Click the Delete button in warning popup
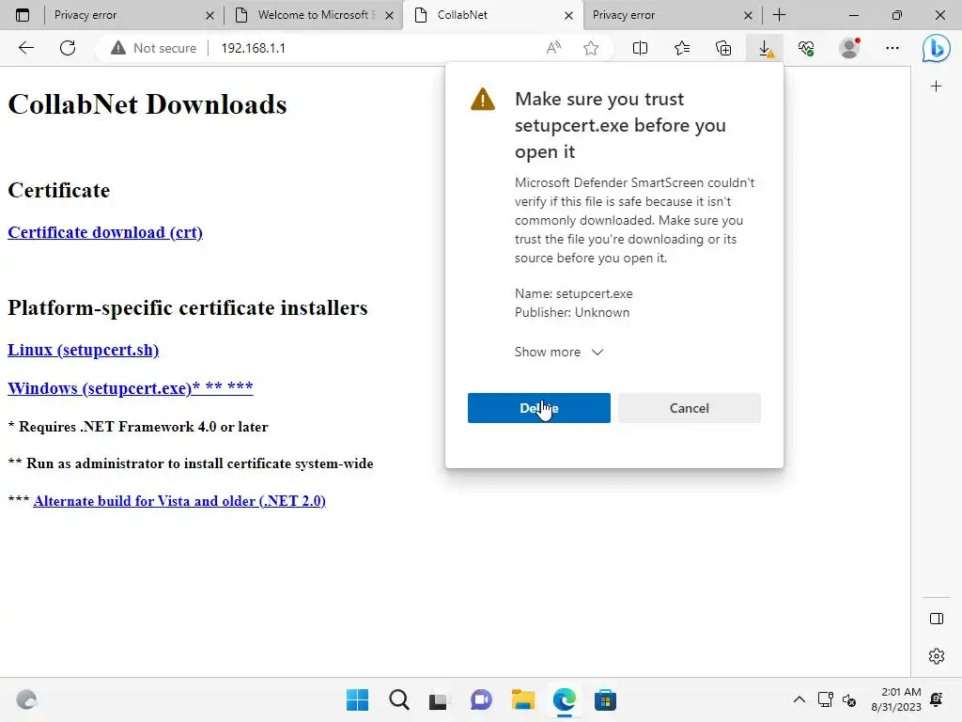The image size is (962, 722). pyautogui.click(x=538, y=408)
